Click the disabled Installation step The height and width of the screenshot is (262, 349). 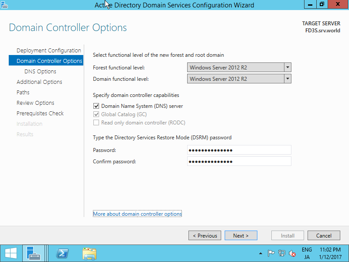point(29,124)
